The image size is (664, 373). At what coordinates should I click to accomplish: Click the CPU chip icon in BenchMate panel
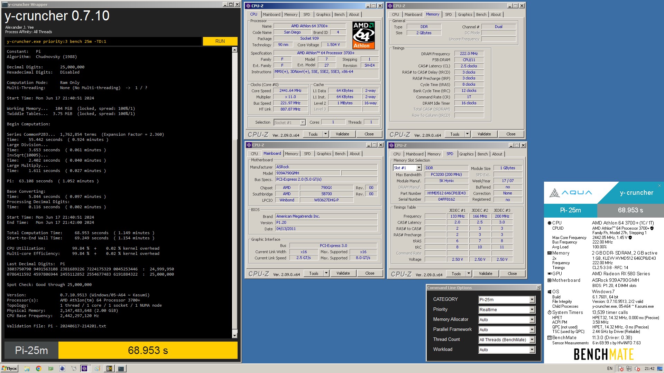click(549, 223)
